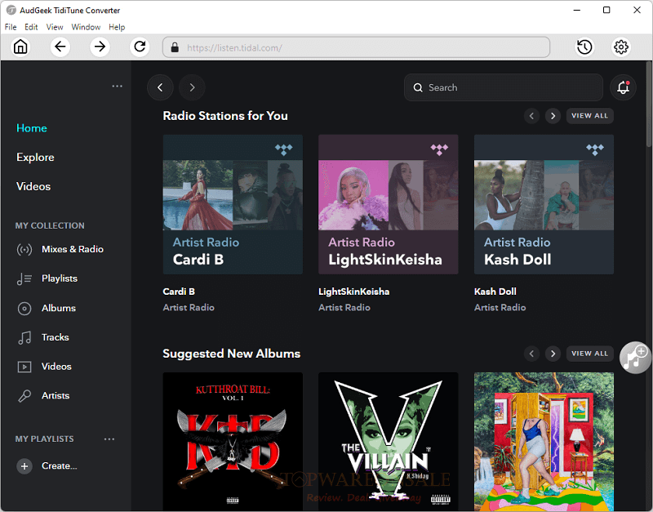Reload the page with the refresh icon

140,47
